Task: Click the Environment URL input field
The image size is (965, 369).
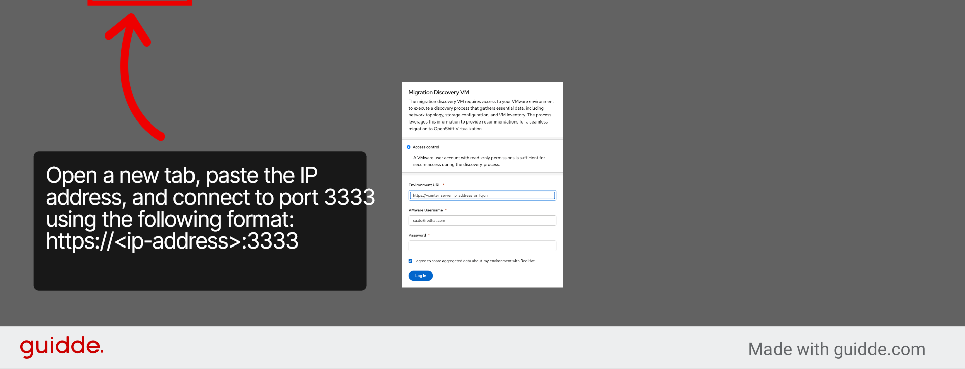Action: pos(482,195)
